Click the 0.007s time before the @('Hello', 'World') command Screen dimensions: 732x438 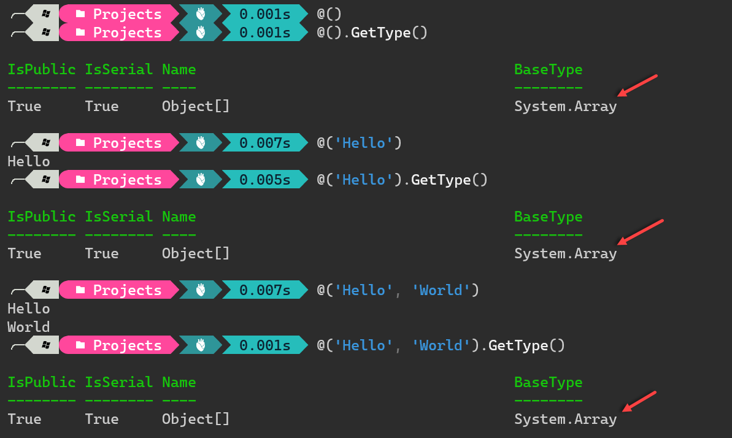click(x=264, y=290)
